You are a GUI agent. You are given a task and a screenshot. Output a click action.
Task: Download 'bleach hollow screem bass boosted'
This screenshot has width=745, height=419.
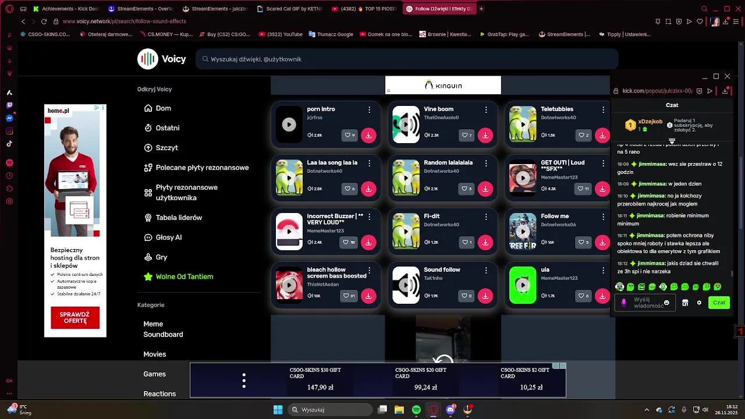[368, 296]
